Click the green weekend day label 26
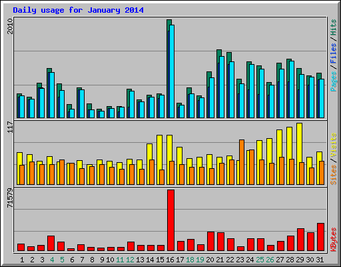This screenshot has width=341, height=267. point(270,260)
